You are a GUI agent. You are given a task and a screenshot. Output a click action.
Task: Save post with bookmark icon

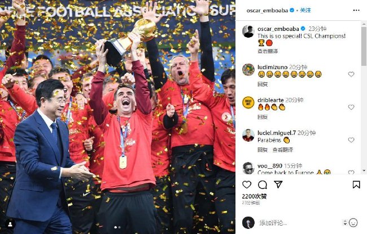click(356, 184)
